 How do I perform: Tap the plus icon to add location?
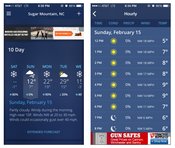pos(79,14)
